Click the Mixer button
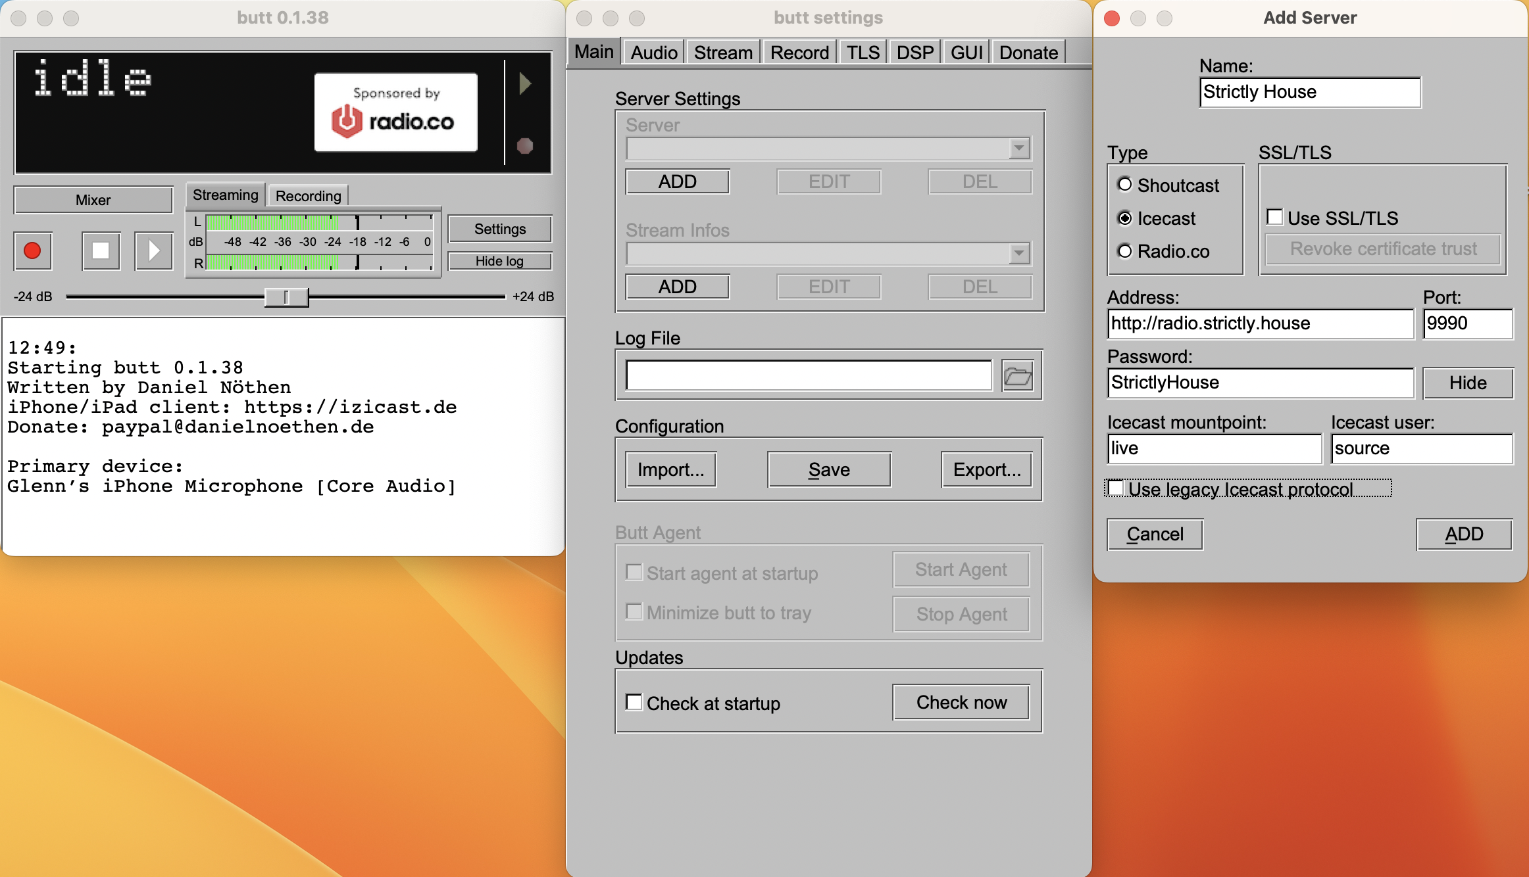1529x877 pixels. (x=93, y=200)
